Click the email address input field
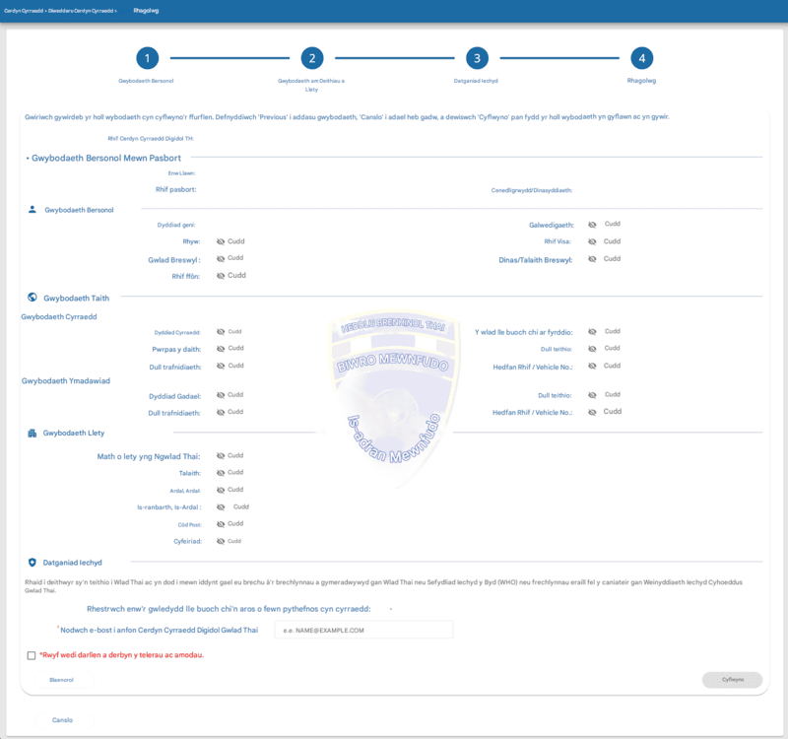Screen dimensions: 788x739 click(363, 630)
